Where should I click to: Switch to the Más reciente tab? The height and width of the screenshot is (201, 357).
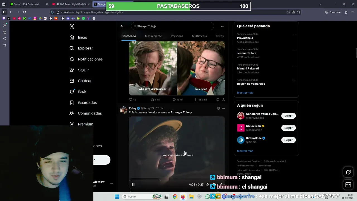[x=153, y=36]
